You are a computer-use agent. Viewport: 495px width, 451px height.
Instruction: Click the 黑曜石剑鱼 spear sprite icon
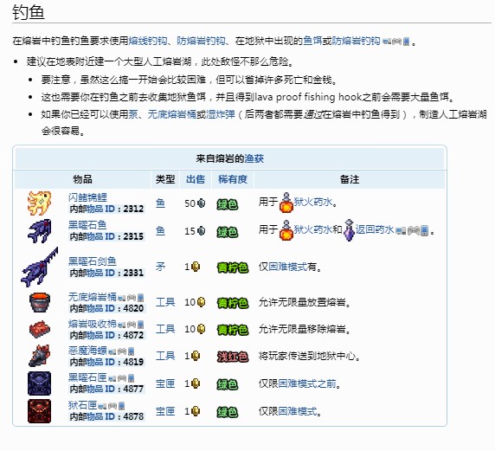(40, 267)
